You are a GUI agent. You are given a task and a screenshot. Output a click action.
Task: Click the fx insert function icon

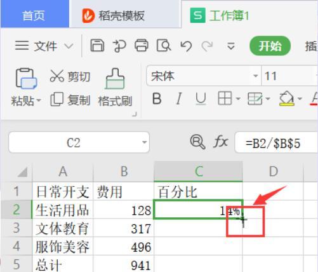pyautogui.click(x=220, y=142)
